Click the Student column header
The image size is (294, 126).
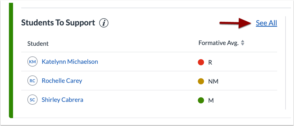coord(38,44)
